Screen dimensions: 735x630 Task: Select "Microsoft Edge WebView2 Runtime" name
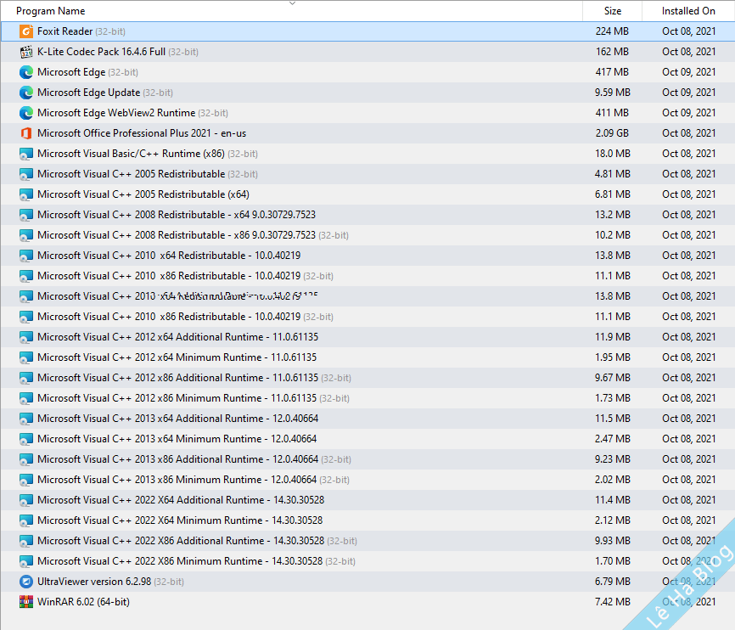[x=116, y=113]
